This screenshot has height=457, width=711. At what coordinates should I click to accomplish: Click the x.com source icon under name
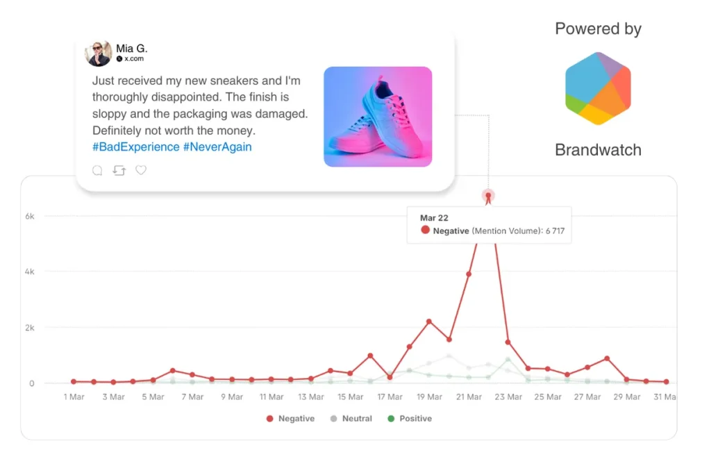pyautogui.click(x=119, y=59)
